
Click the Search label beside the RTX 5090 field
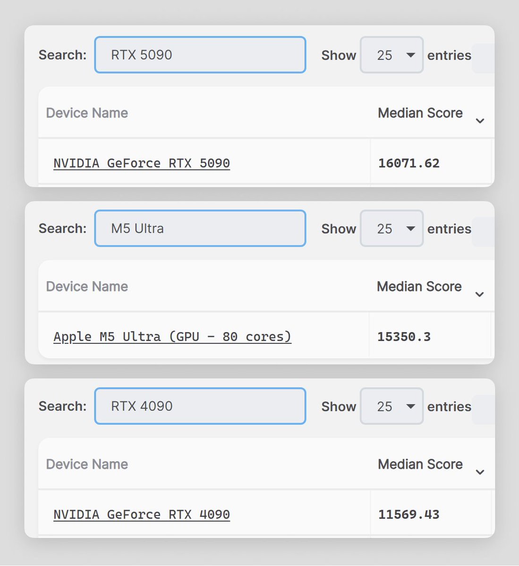(62, 55)
